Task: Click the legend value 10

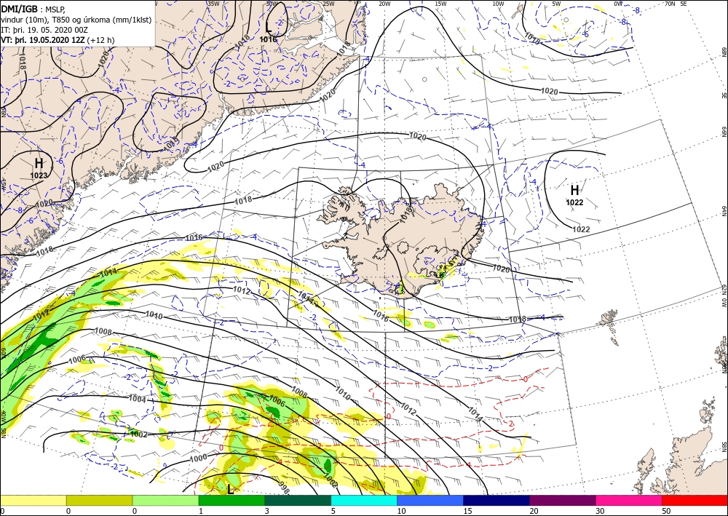Action: [401, 511]
